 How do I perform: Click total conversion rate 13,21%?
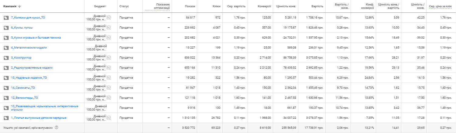(369, 128)
